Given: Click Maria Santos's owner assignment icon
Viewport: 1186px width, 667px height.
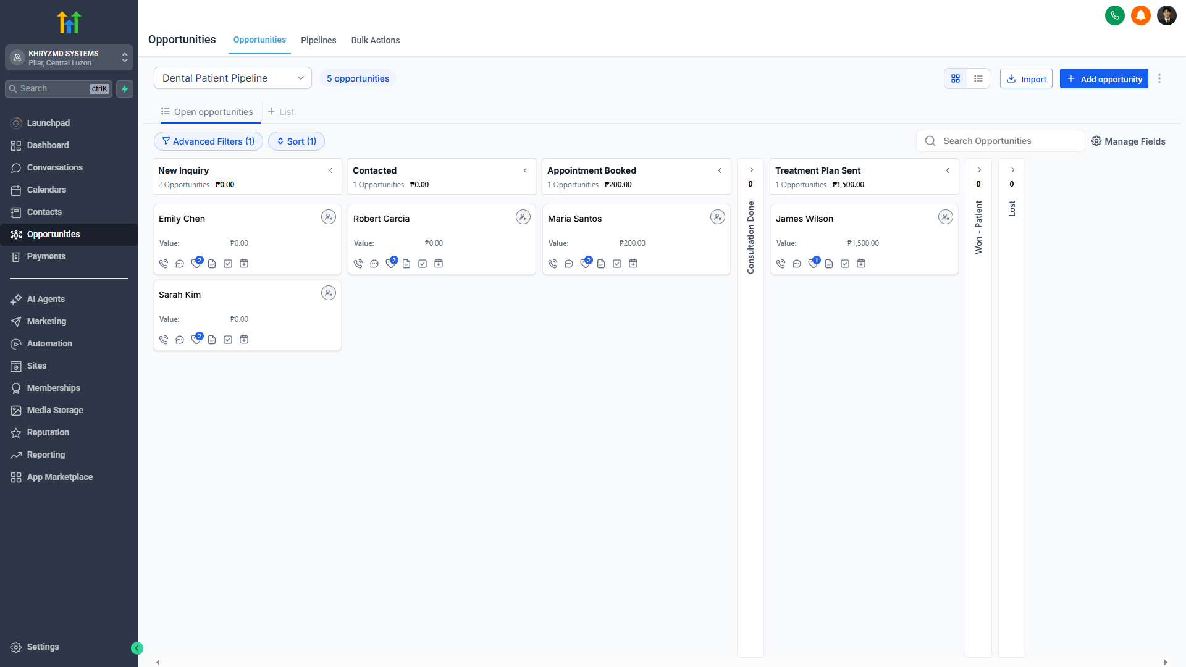Looking at the screenshot, I should [718, 217].
